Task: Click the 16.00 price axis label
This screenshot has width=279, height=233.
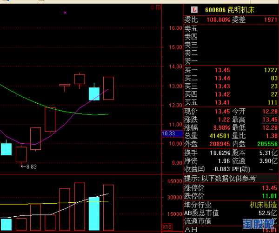Action: point(175,28)
